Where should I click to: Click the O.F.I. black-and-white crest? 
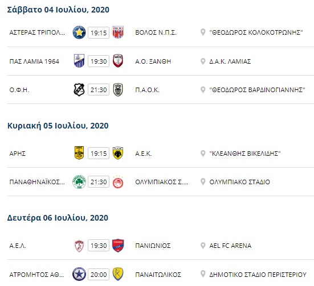[79, 89]
